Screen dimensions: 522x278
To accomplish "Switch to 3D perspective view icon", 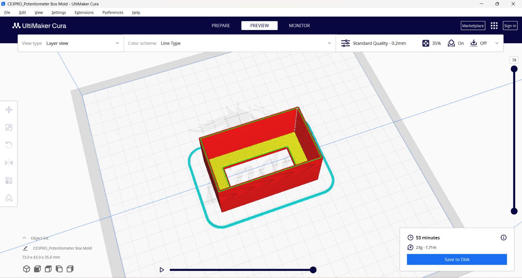I will (x=27, y=269).
